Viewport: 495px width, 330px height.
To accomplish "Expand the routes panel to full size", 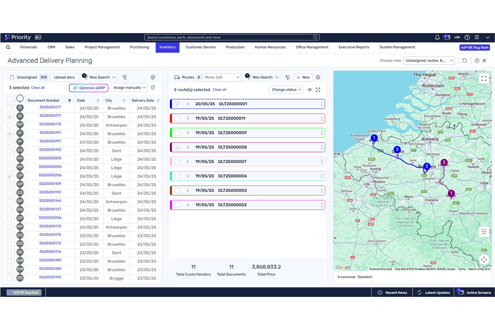I will click(x=318, y=90).
